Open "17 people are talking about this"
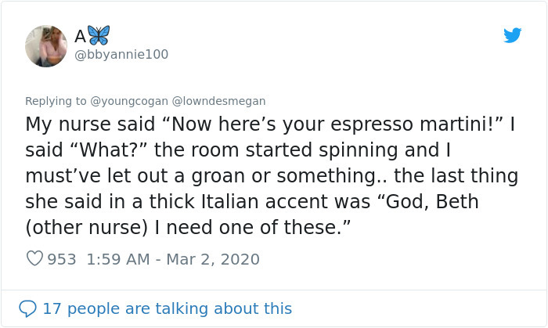This screenshot has width=548, height=328. [167, 308]
